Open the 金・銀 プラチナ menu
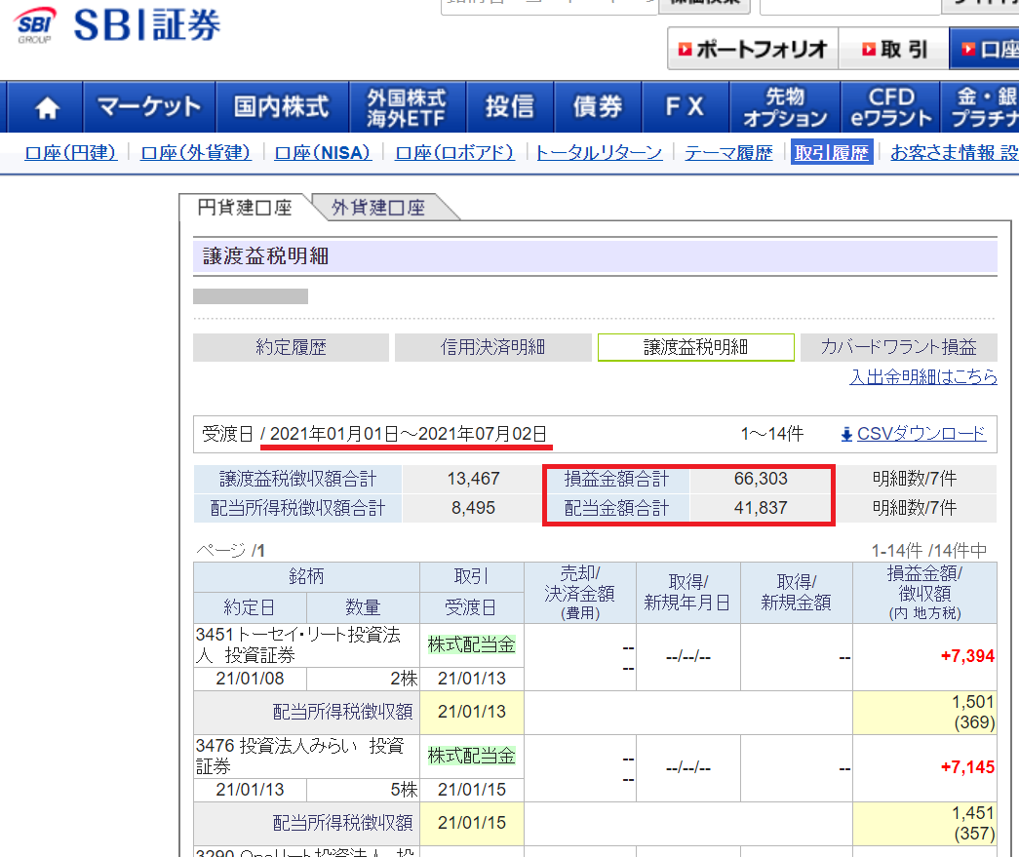 tap(980, 107)
